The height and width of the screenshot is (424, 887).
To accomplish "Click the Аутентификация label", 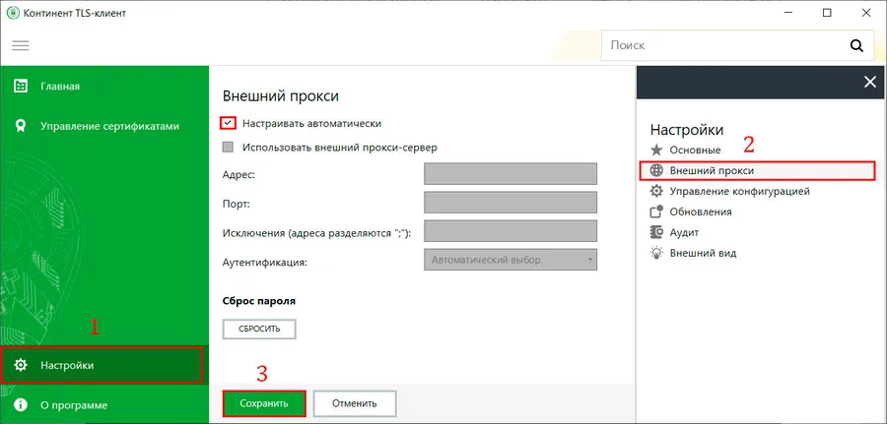I will point(265,263).
